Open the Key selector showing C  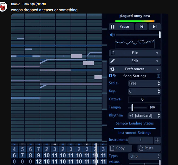144,91
